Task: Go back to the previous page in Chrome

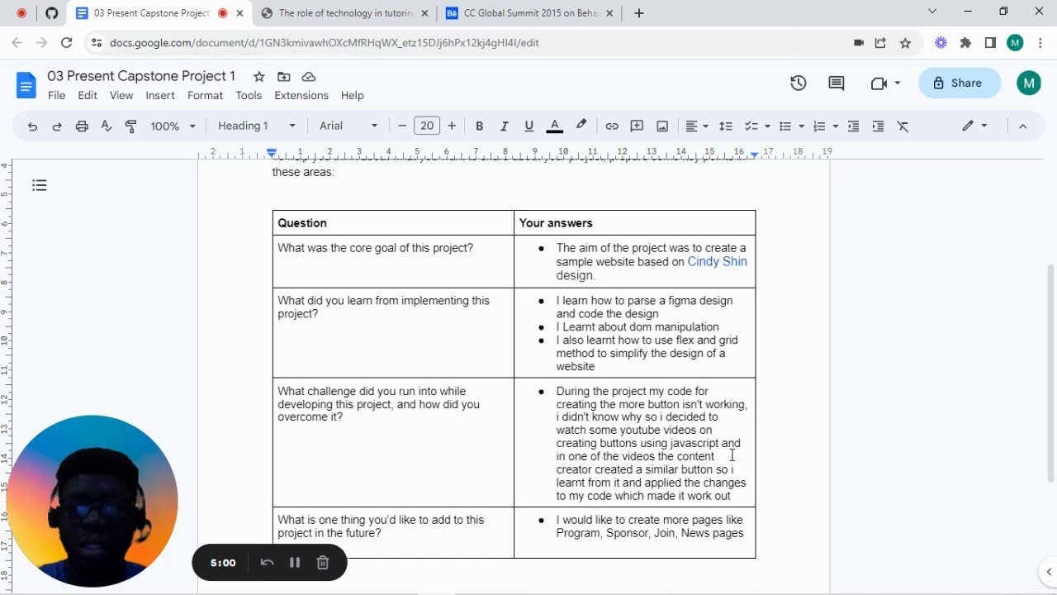Action: tap(17, 43)
